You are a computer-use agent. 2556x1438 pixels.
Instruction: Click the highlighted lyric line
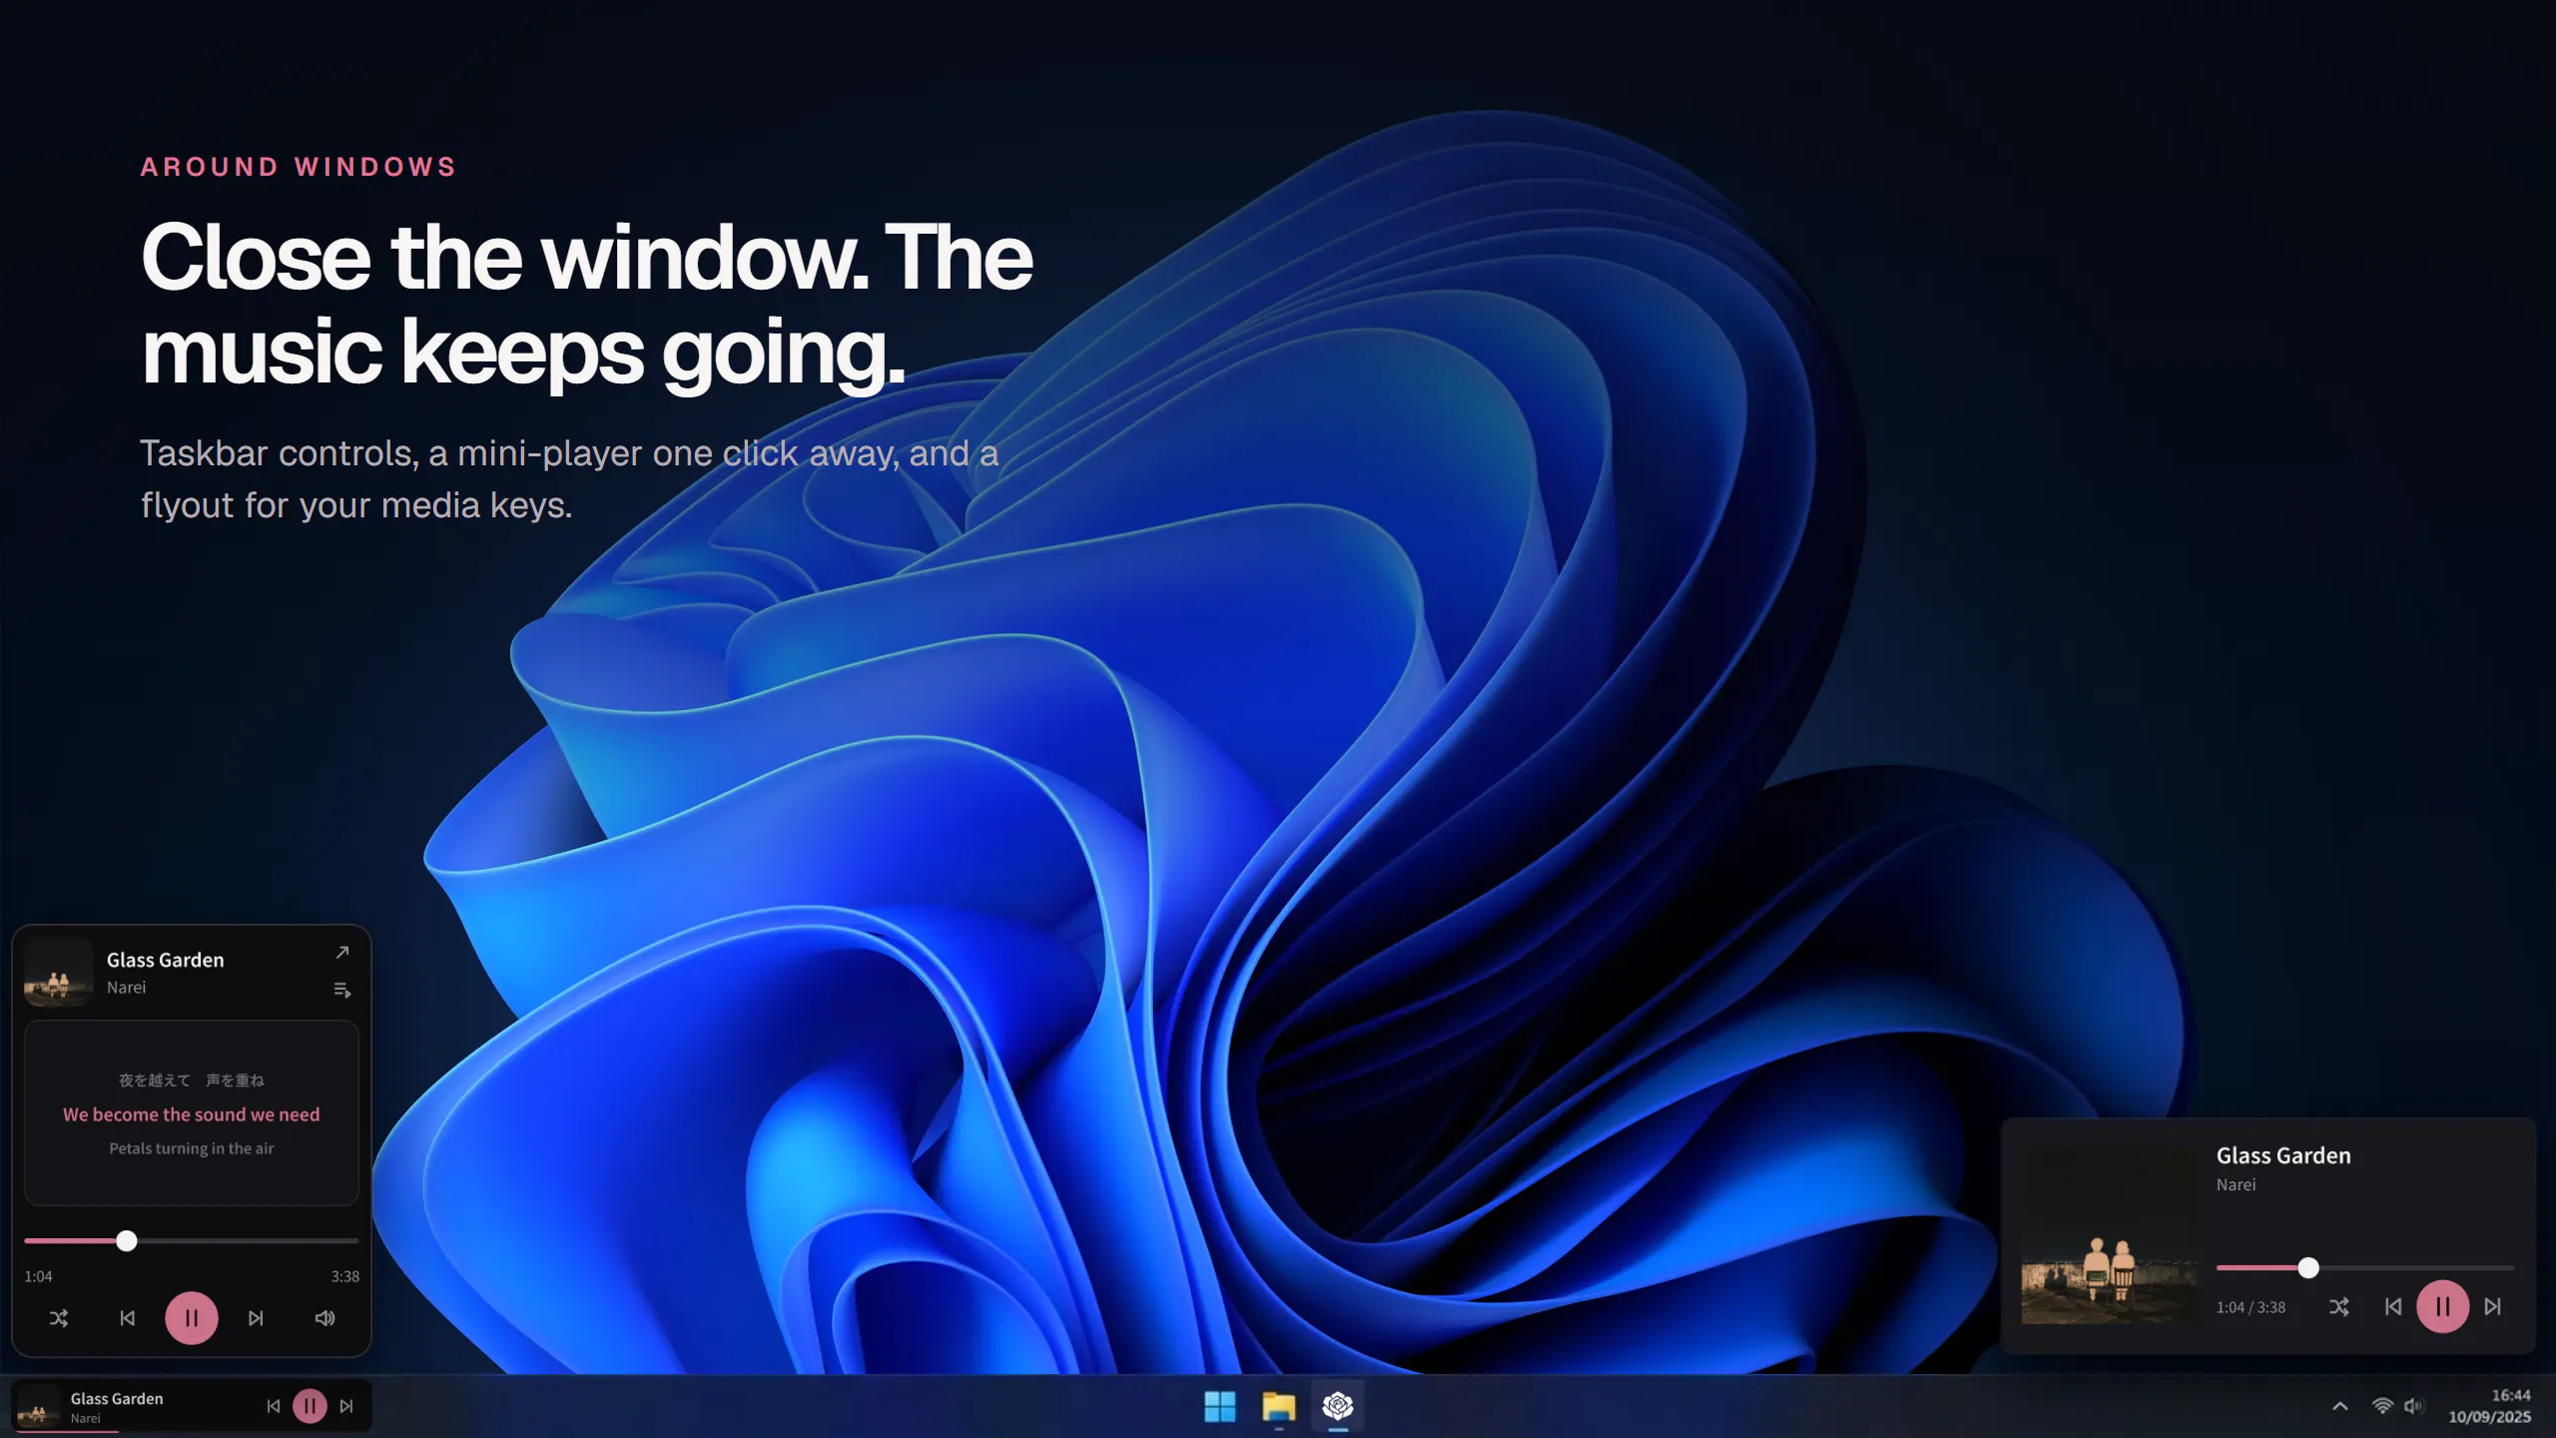click(x=192, y=1114)
